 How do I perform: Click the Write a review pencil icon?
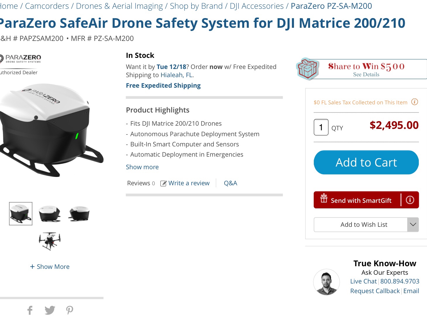(x=163, y=183)
